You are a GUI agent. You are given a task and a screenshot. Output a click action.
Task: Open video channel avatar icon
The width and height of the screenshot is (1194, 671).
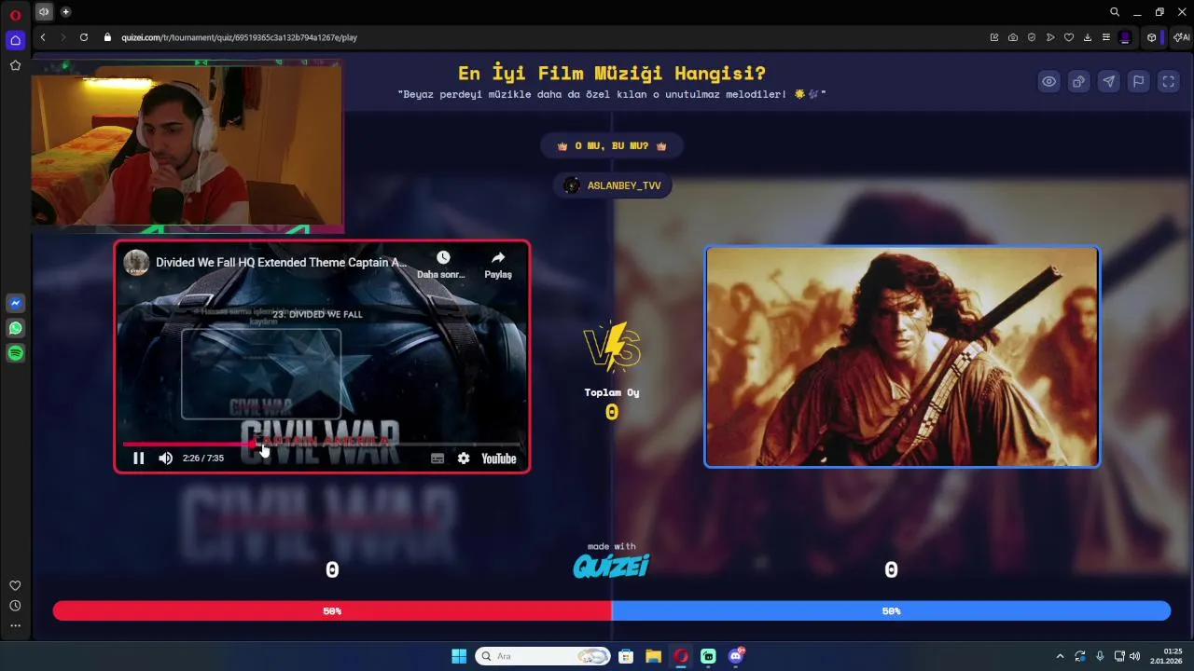coord(136,262)
